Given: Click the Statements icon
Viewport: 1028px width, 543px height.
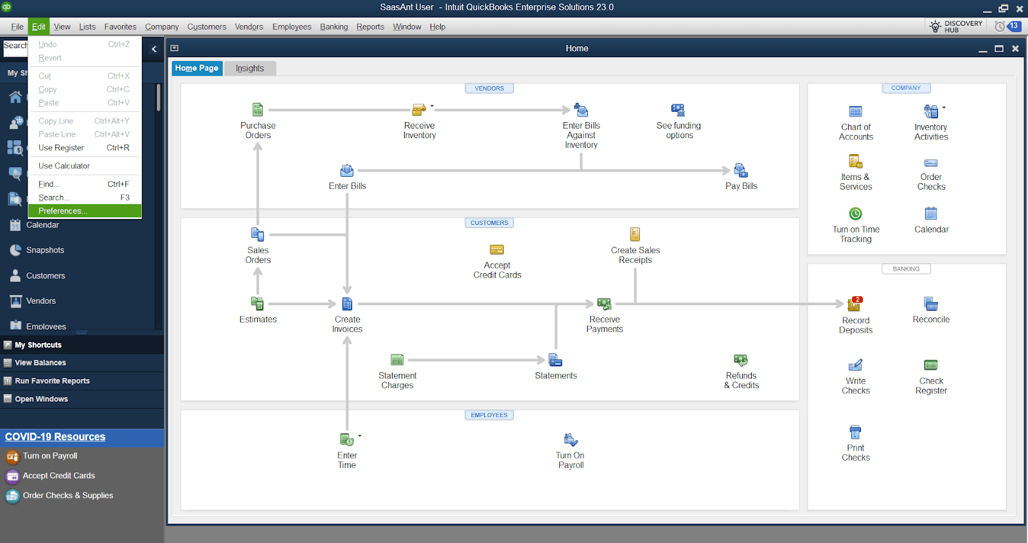Looking at the screenshot, I should point(556,360).
